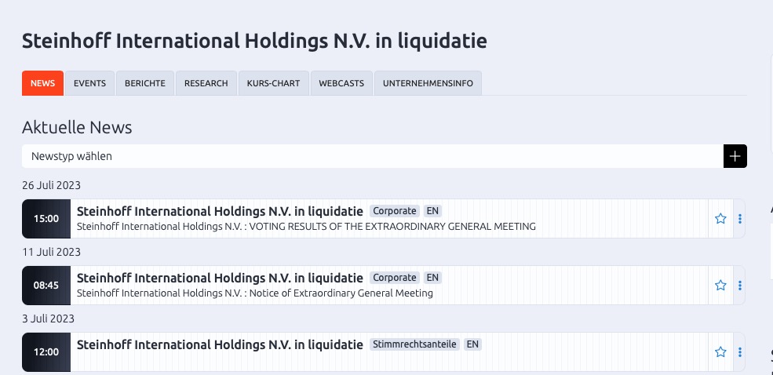773x375 pixels.
Task: Star the 11 Juli notice news item
Action: coord(720,286)
